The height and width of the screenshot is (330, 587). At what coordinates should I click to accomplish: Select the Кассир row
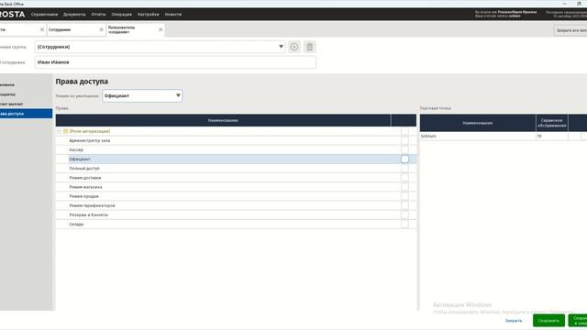[236, 150]
